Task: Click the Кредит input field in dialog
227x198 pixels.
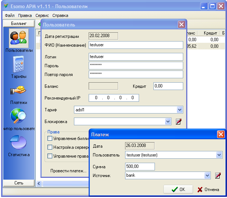Action: (x=168, y=86)
